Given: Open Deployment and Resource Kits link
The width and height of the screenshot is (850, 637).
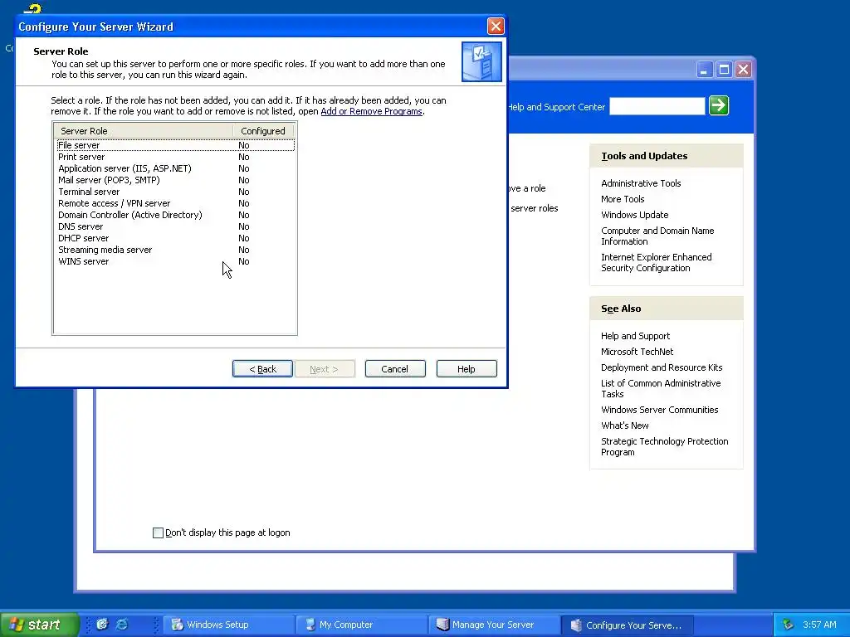Looking at the screenshot, I should (662, 367).
